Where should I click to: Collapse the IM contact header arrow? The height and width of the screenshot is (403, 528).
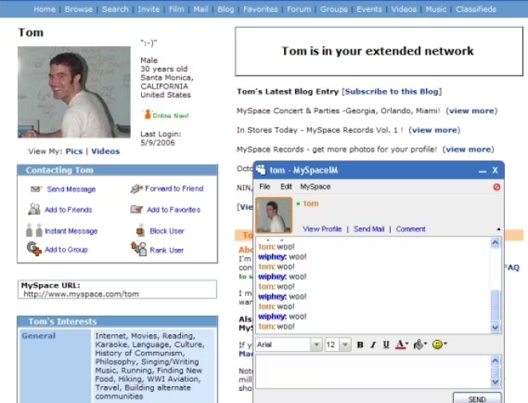pyautogui.click(x=498, y=229)
